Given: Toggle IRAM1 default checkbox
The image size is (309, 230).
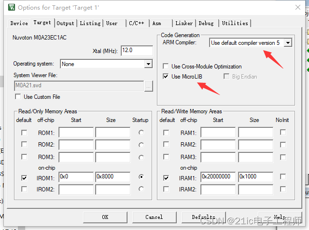Looking at the screenshot, I should (166, 178).
